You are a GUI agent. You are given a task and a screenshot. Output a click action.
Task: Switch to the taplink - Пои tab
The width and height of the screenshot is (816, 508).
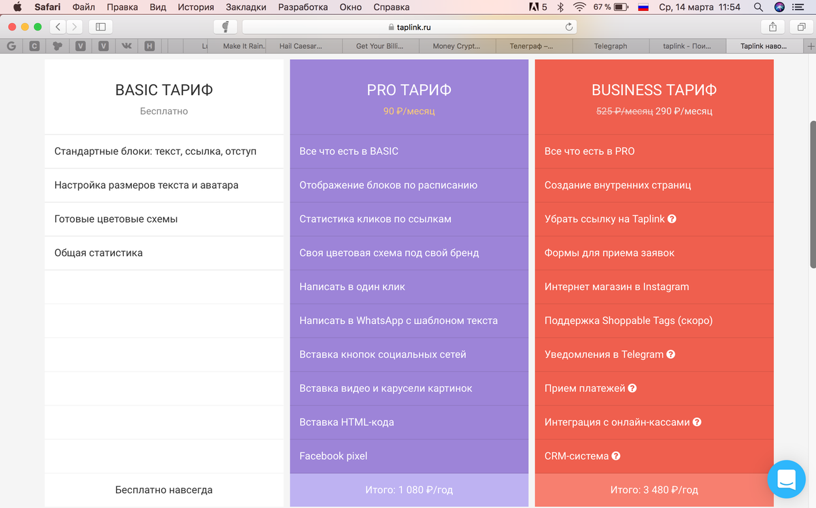click(x=686, y=46)
